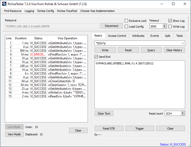
Task: Open the Logging menu
Action: coord(29,11)
